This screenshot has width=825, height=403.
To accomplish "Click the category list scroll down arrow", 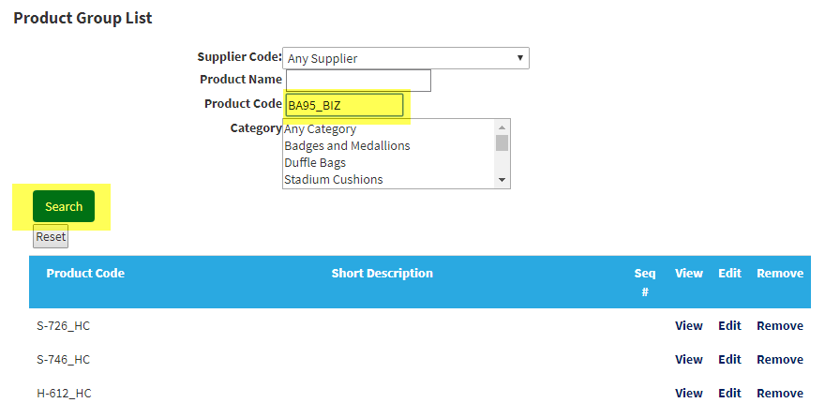I will 502,181.
